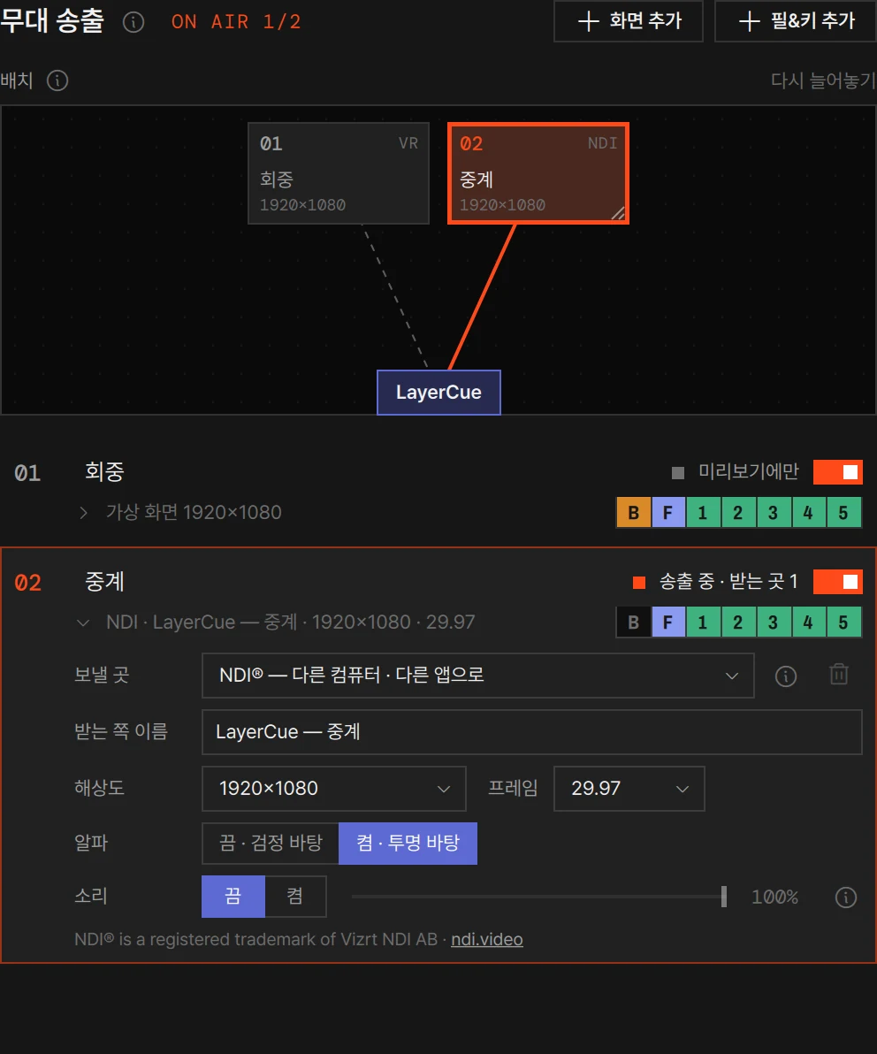Viewport: 877px width, 1054px height.
Task: Click layer chip 5 on output 02 중계
Action: point(843,622)
